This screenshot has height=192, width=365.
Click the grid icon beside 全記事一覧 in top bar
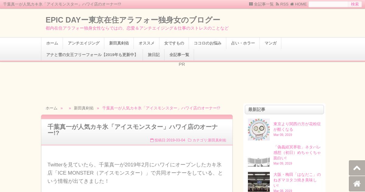(x=251, y=4)
